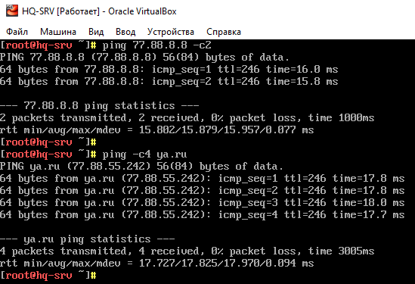Click the '--- 77.88.8.8 ping statistics ---' line
The image size is (415, 284).
(x=100, y=106)
